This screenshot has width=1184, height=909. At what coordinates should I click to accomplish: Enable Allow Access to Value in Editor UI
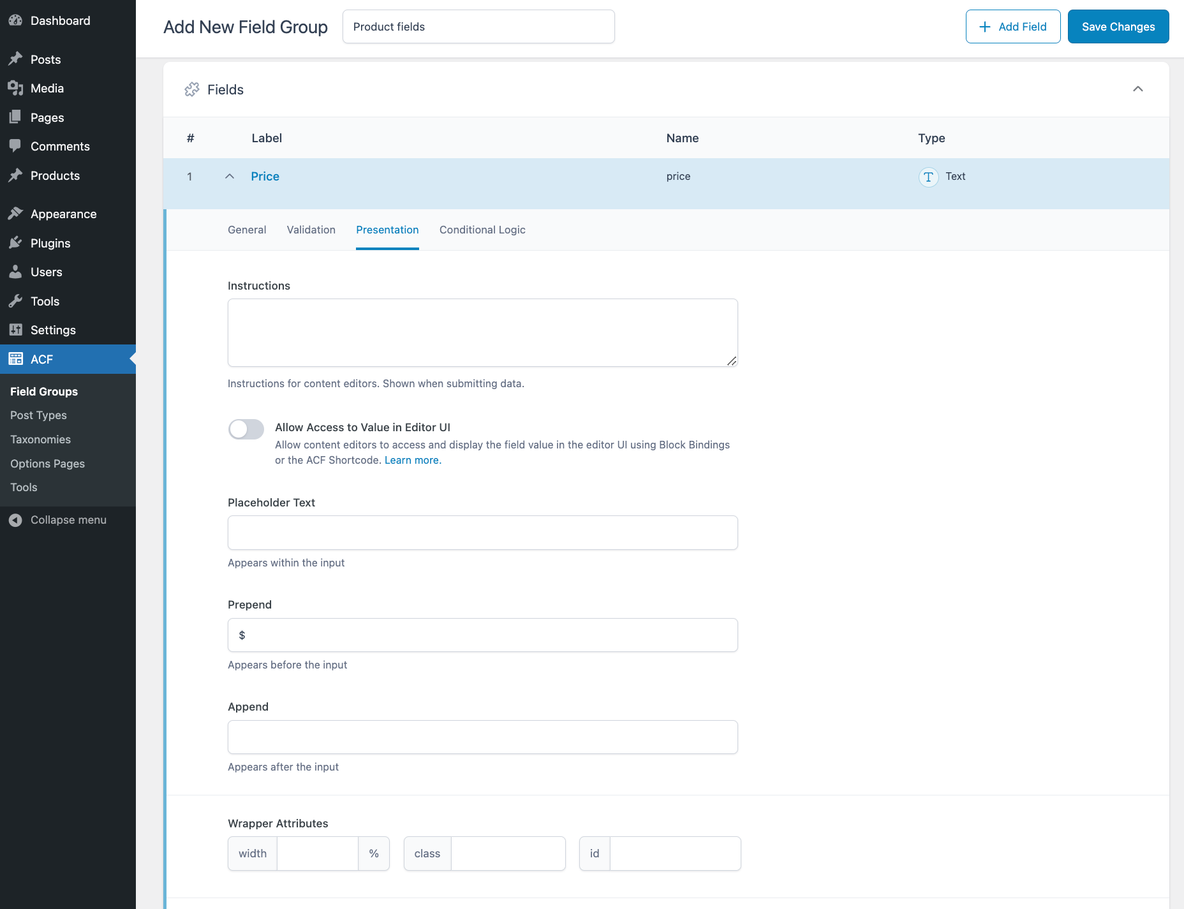click(x=246, y=429)
